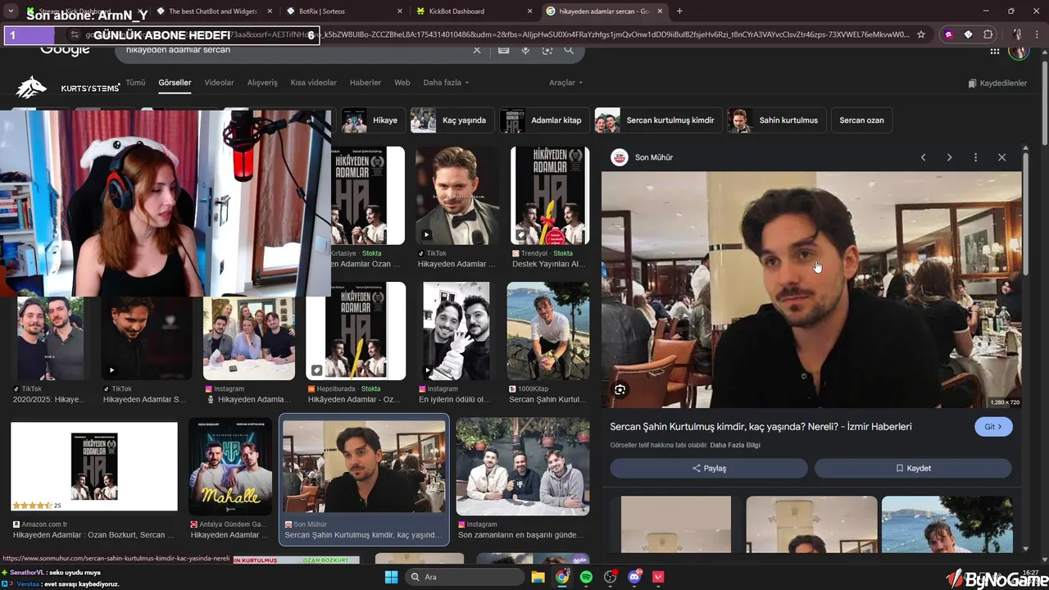Search inside the image with Lens overlay icon

pyautogui.click(x=620, y=390)
